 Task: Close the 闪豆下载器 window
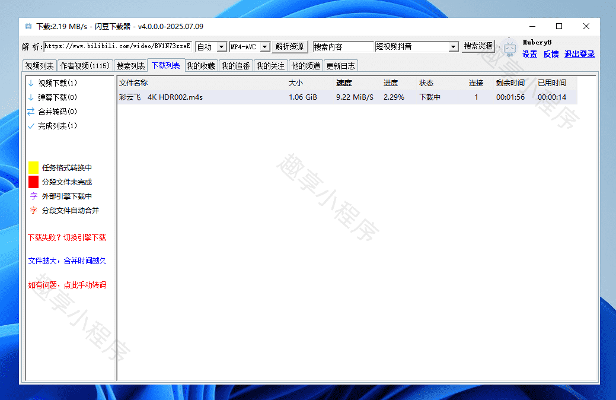(586, 26)
